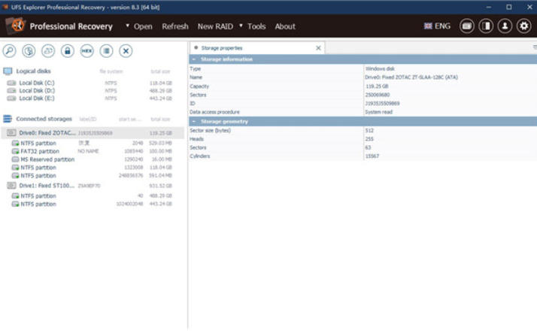Click the round X close storage icon

[x=126, y=50]
